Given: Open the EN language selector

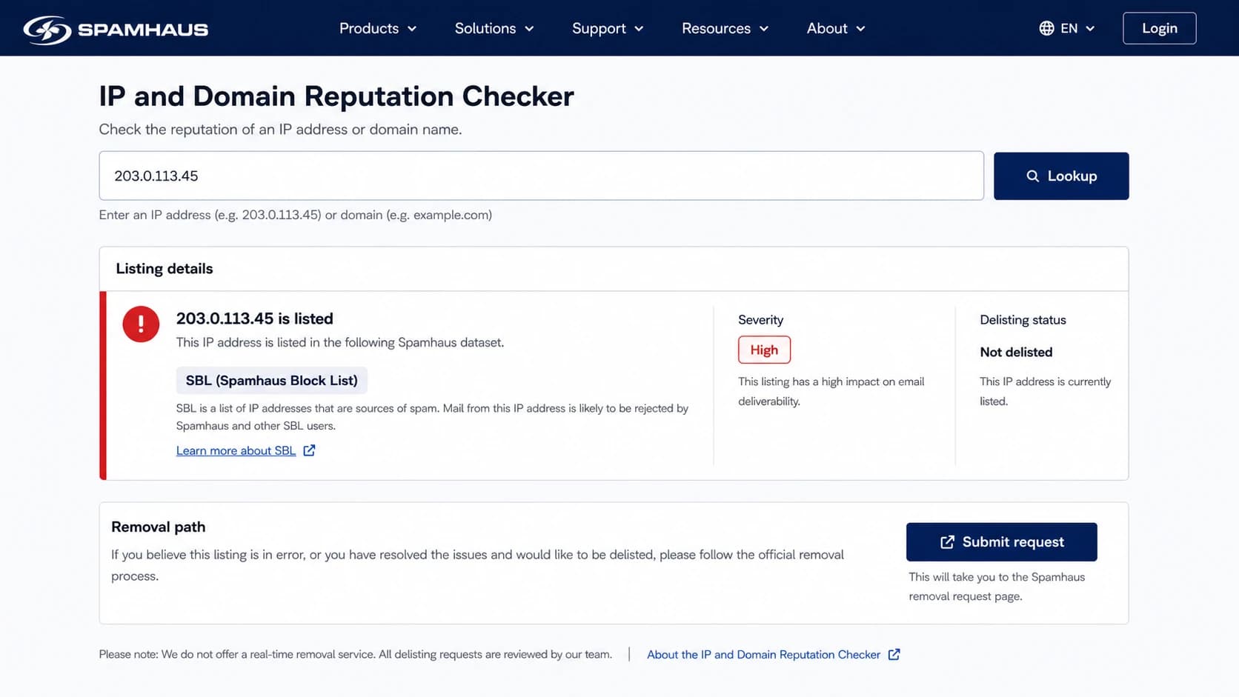Looking at the screenshot, I should tap(1067, 28).
